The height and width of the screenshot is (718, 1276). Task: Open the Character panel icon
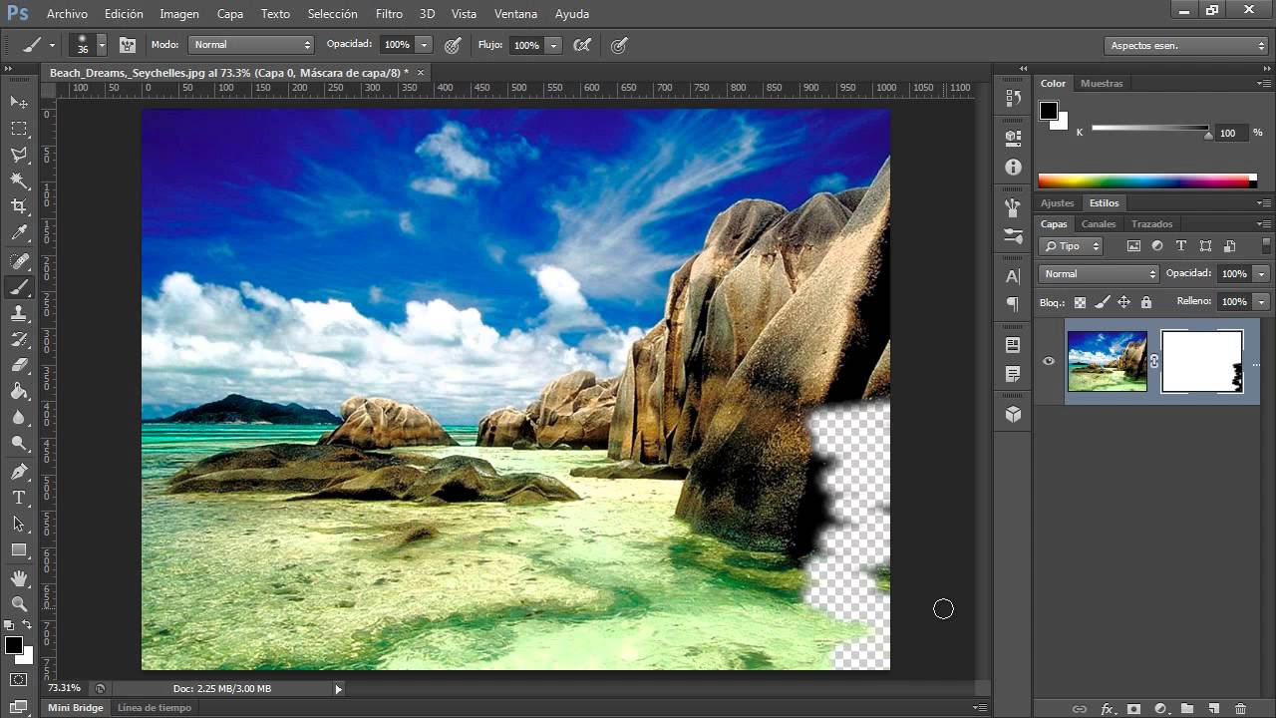pos(1013,276)
